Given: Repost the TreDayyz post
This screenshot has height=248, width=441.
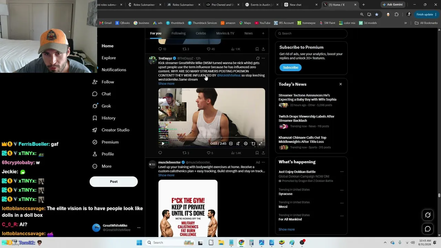Looking at the screenshot, I should [x=184, y=153].
